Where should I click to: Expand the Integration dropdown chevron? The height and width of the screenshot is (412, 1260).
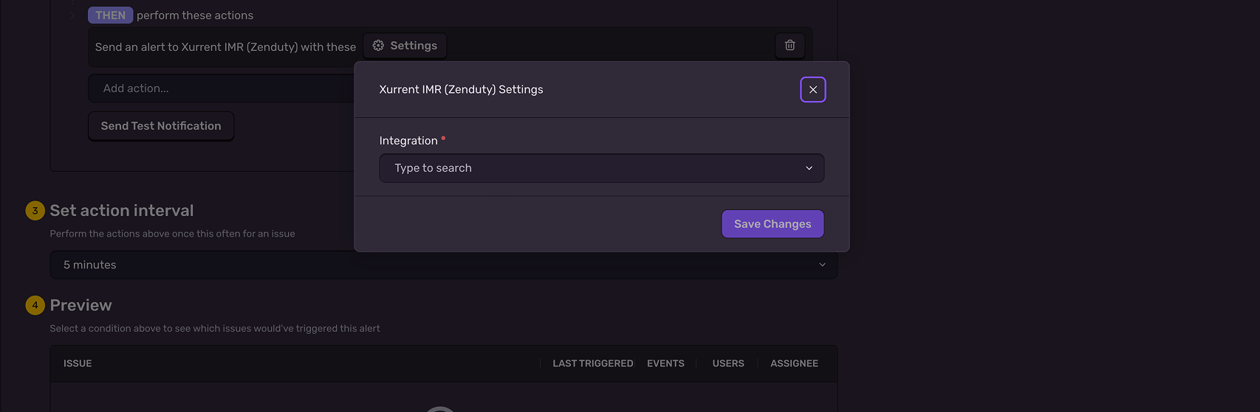809,168
